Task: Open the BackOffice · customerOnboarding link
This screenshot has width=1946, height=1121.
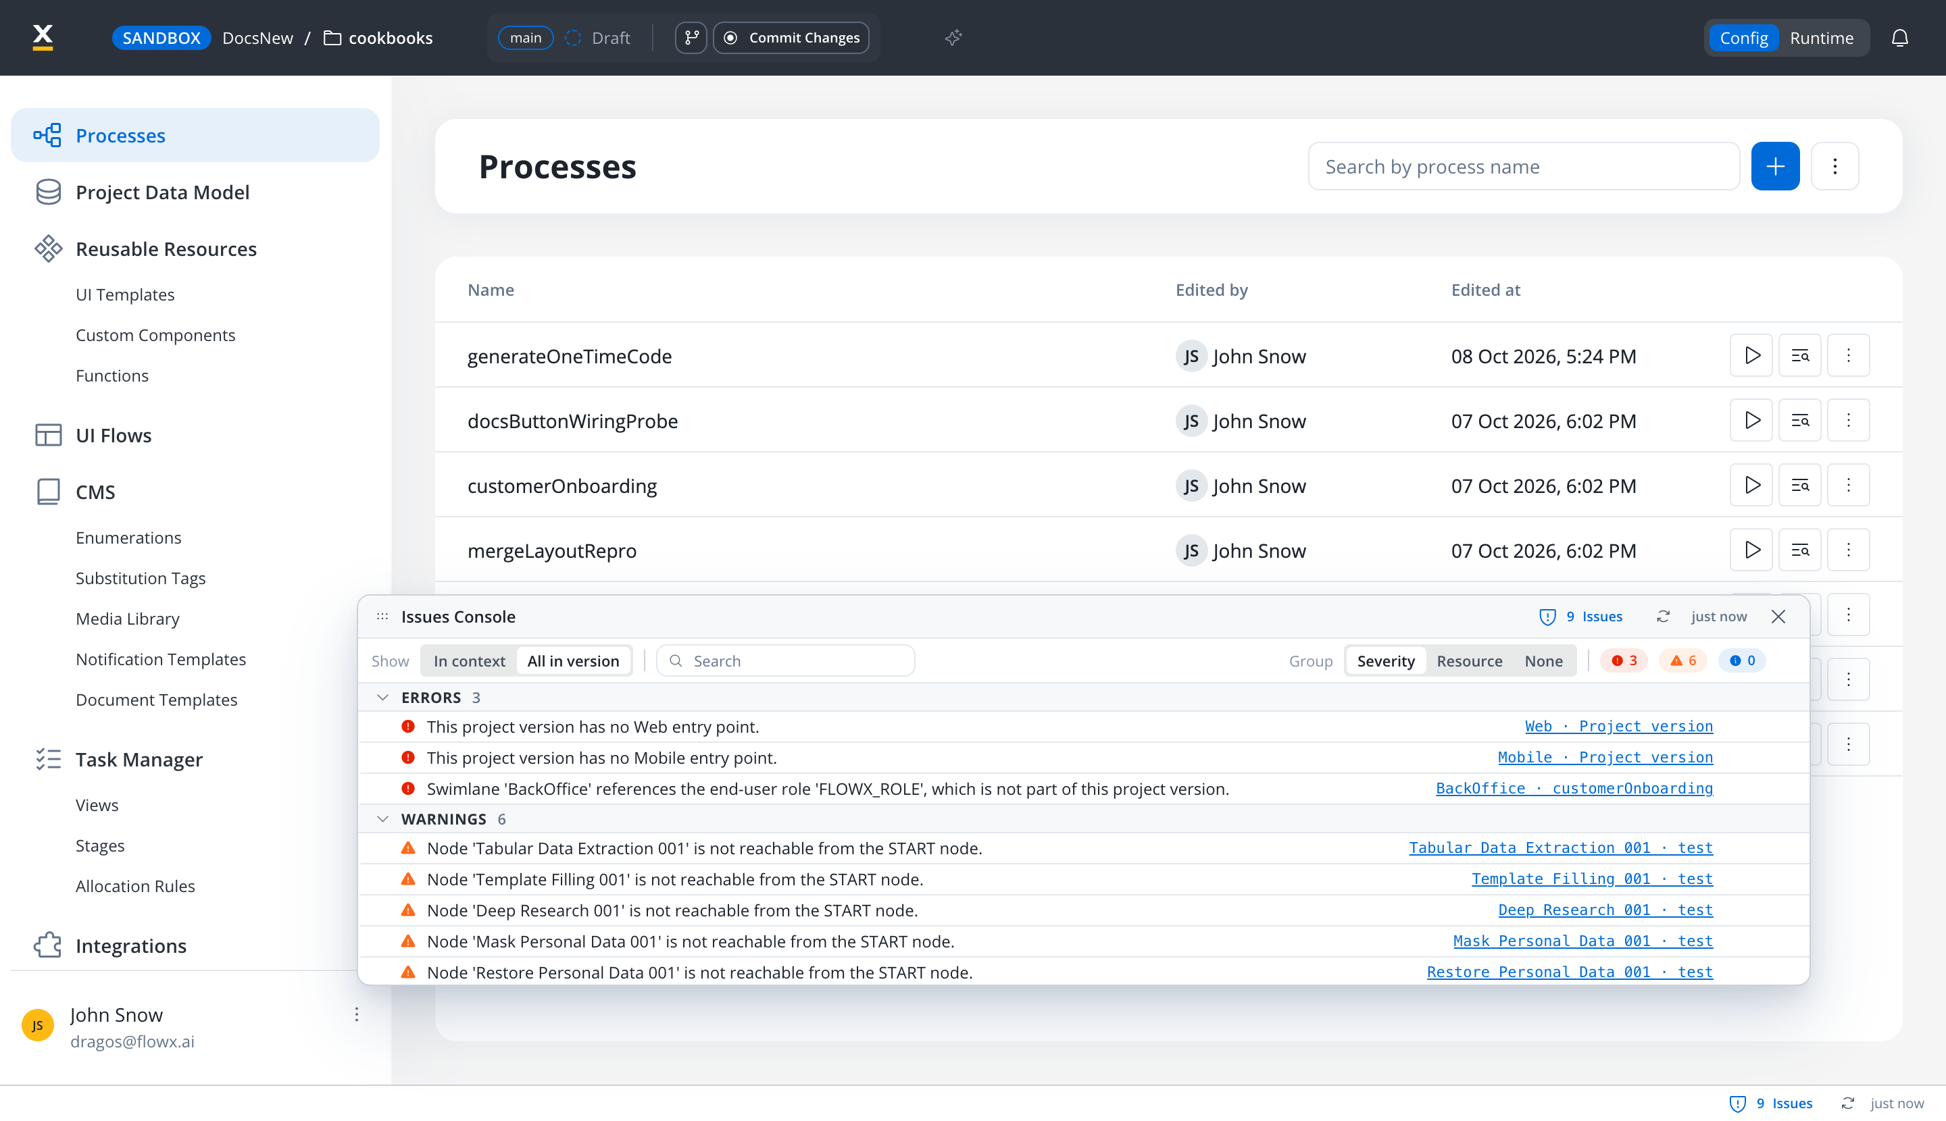Action: pyautogui.click(x=1574, y=788)
